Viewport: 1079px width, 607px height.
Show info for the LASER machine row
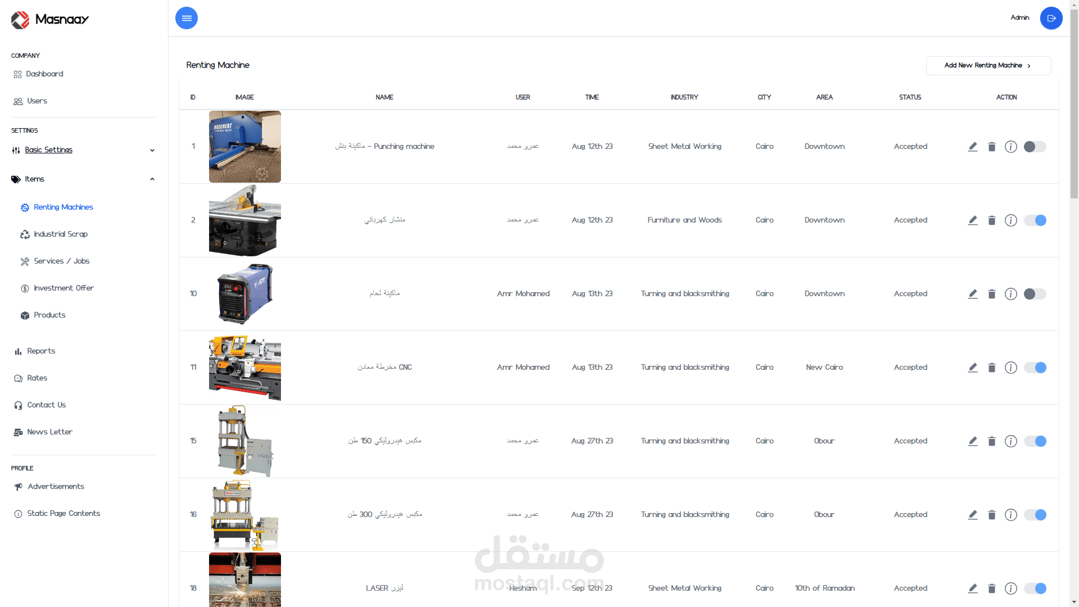1011,588
